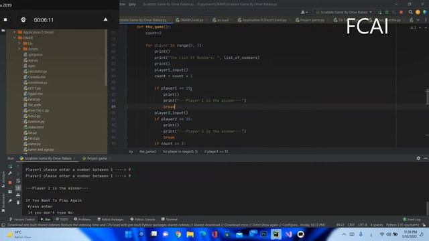
Task: Open Search Everywhere magnifier
Action: (410, 12)
